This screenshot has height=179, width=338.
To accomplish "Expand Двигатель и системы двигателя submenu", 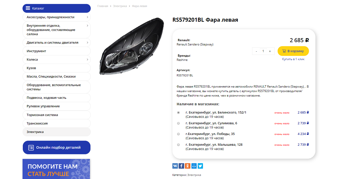I will pos(87,43).
